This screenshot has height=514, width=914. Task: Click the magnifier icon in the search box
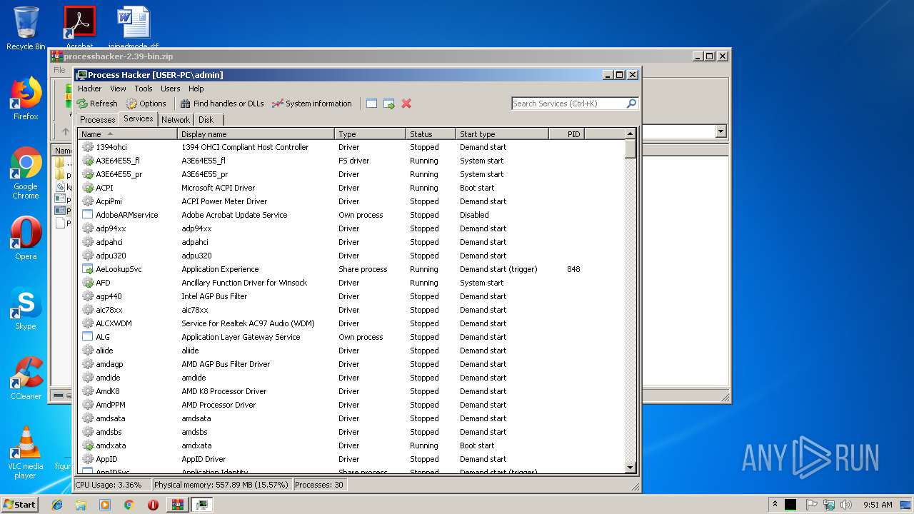(x=631, y=104)
